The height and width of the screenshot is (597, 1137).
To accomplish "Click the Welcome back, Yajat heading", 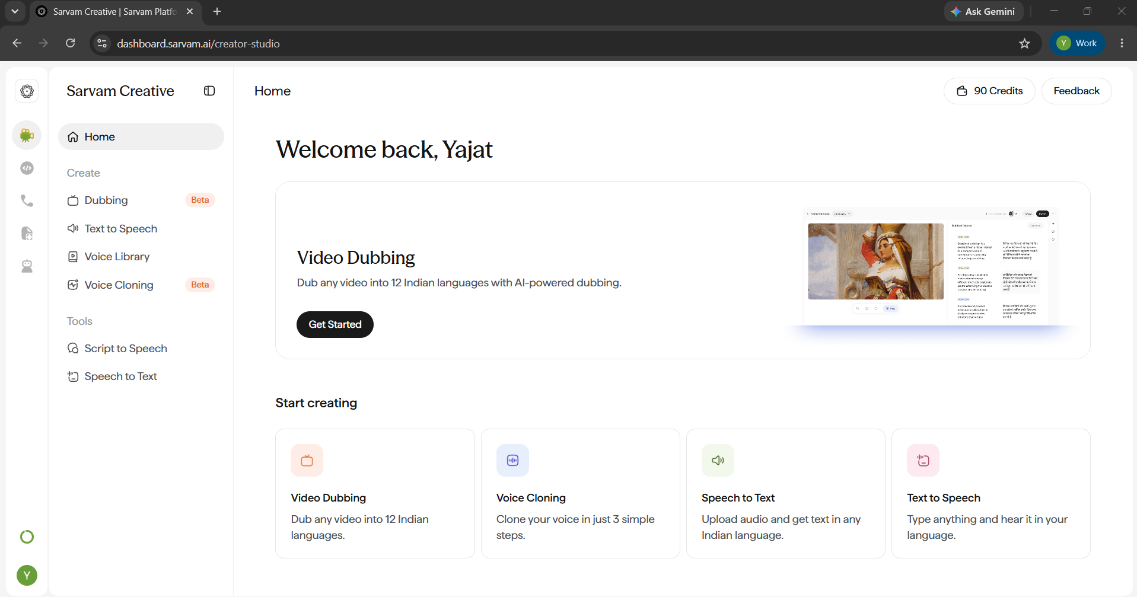I will click(384, 149).
